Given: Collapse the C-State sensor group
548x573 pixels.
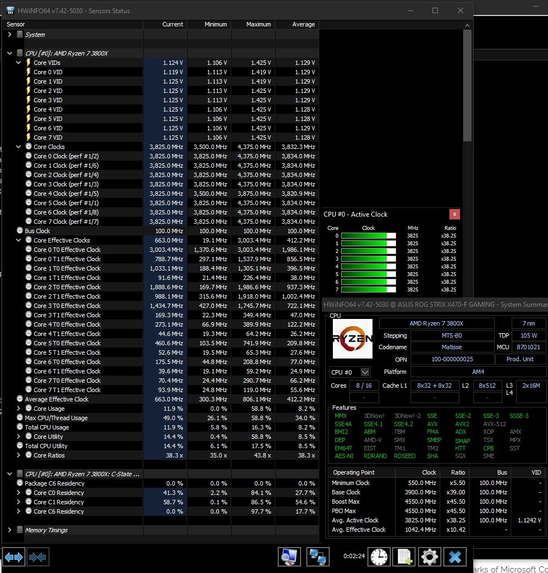Looking at the screenshot, I should [10, 474].
